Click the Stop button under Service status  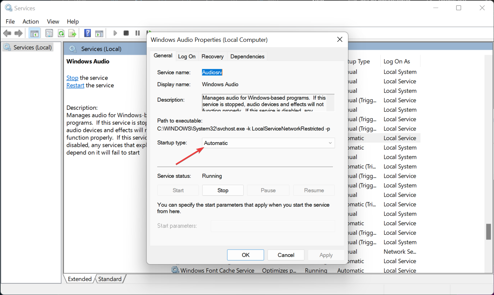tap(223, 190)
